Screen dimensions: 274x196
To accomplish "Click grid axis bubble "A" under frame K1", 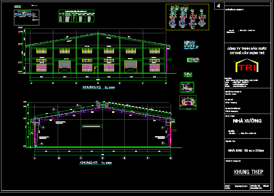I will 34,158.
